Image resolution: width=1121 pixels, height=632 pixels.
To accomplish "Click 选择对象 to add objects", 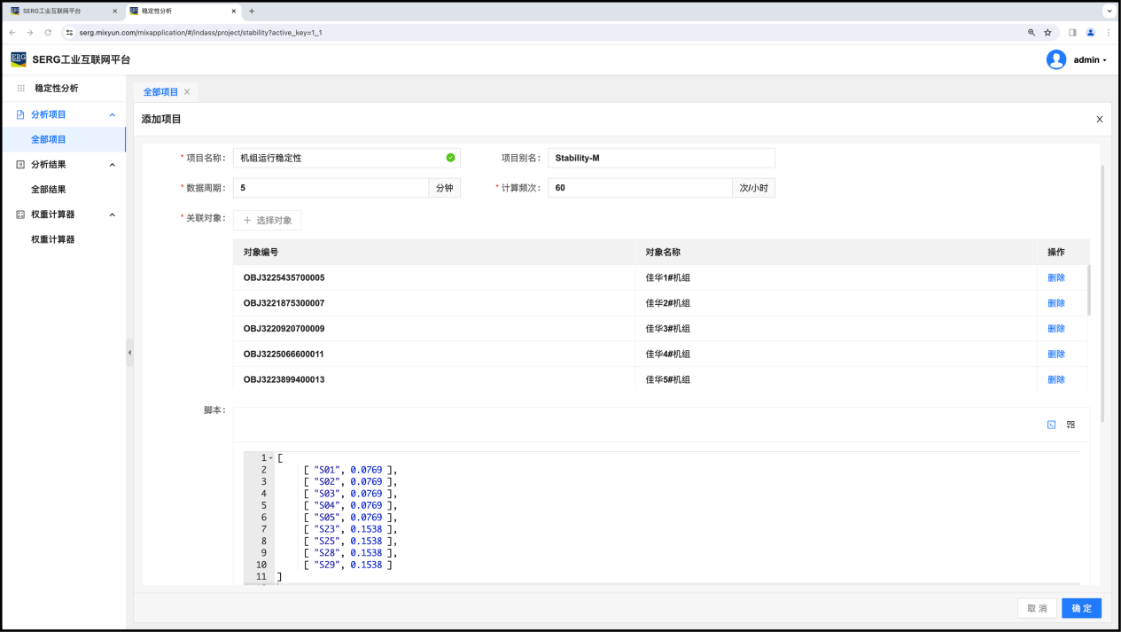I will coord(267,220).
